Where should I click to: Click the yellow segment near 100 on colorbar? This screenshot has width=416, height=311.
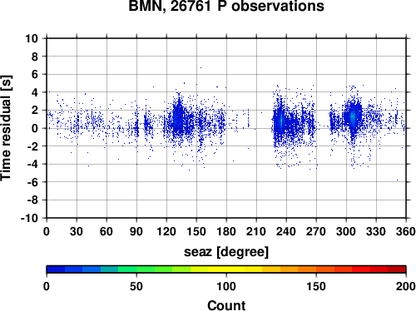pyautogui.click(x=226, y=269)
